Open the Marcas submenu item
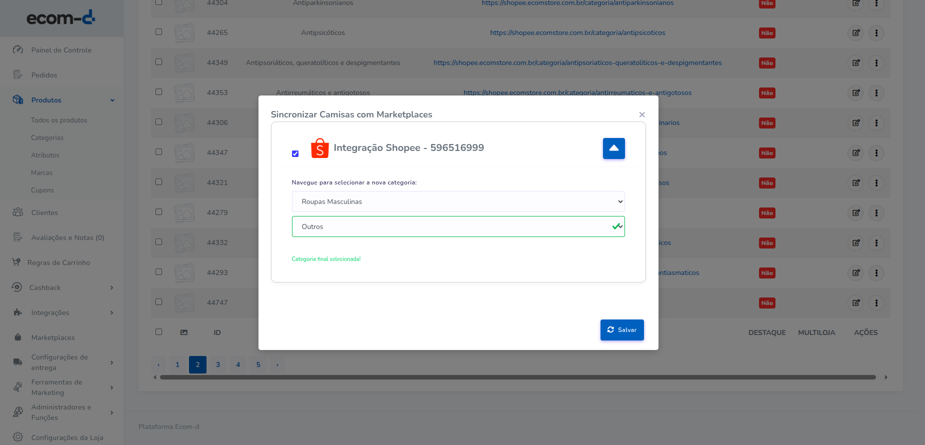 pos(41,172)
